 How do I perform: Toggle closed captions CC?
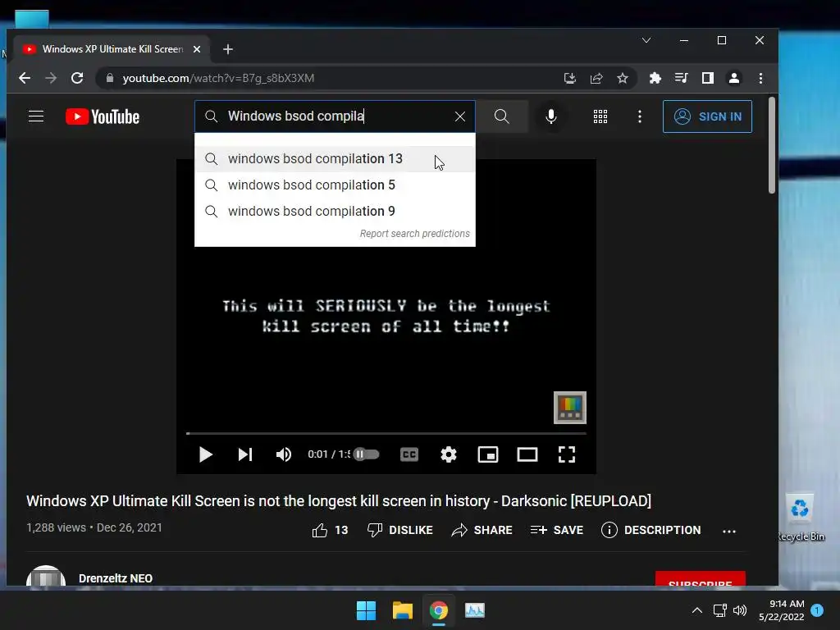pyautogui.click(x=409, y=454)
